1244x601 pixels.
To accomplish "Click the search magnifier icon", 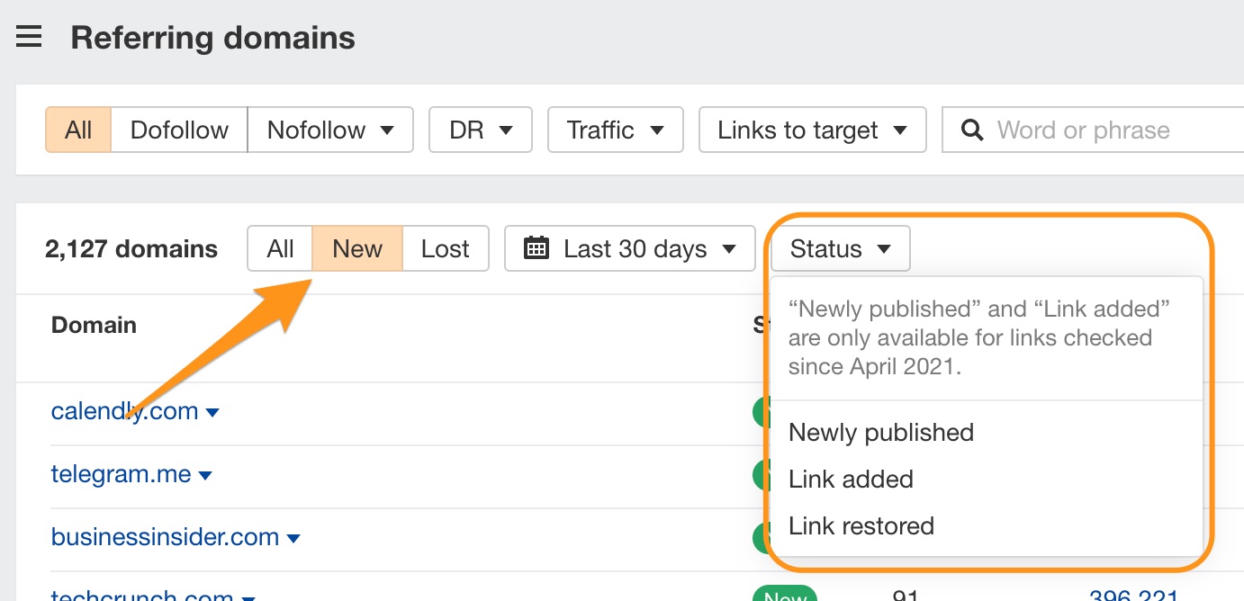I will point(972,130).
